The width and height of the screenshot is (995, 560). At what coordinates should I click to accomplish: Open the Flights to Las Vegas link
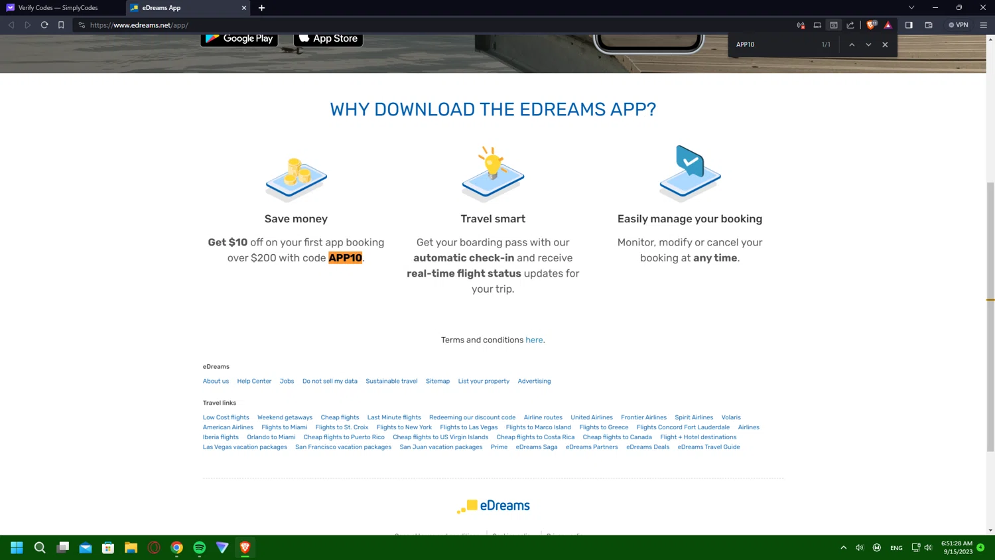pos(468,427)
